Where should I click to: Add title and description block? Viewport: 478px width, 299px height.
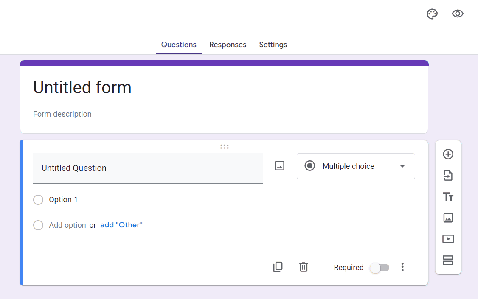pyautogui.click(x=448, y=197)
